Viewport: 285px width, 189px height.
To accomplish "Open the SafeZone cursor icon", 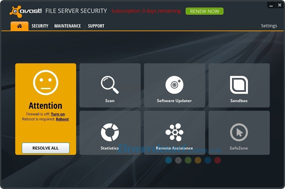I will coord(239,132).
